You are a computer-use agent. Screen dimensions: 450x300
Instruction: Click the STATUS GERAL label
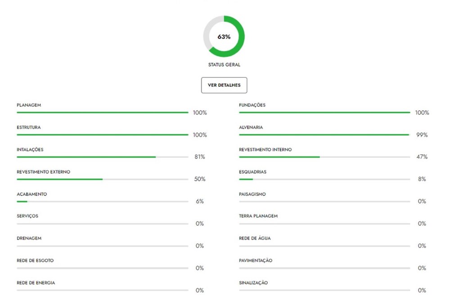pyautogui.click(x=224, y=65)
